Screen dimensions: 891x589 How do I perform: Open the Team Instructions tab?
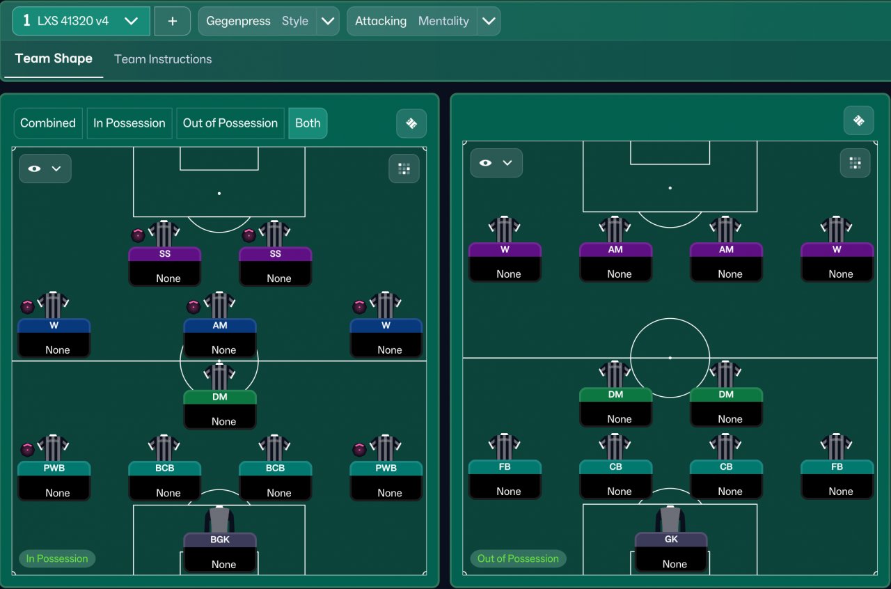click(163, 59)
